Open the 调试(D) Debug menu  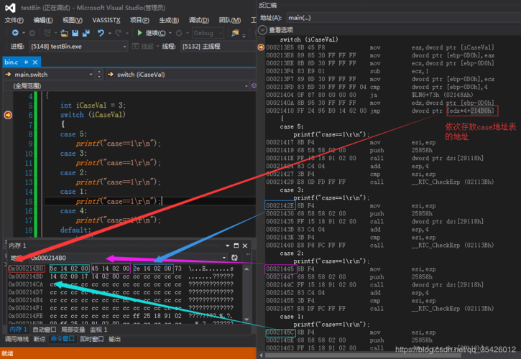[198, 20]
